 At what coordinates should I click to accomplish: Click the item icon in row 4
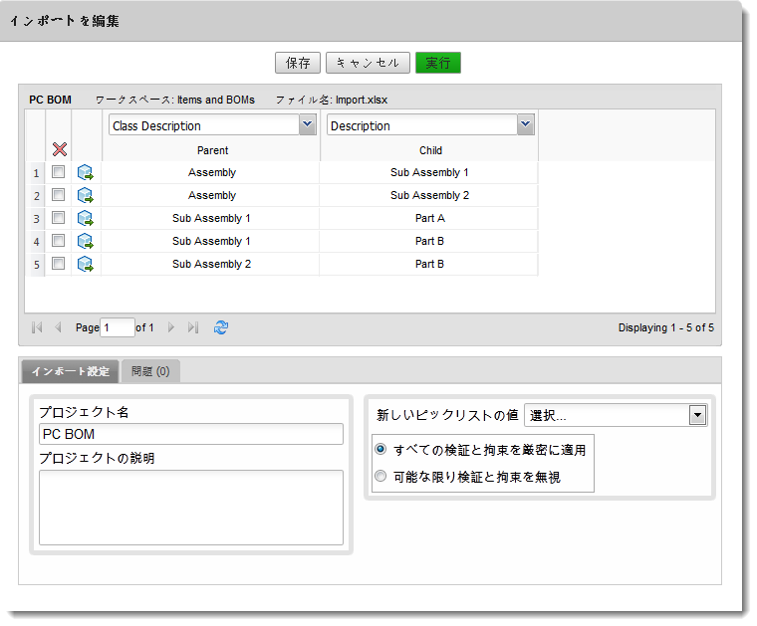coord(86,241)
